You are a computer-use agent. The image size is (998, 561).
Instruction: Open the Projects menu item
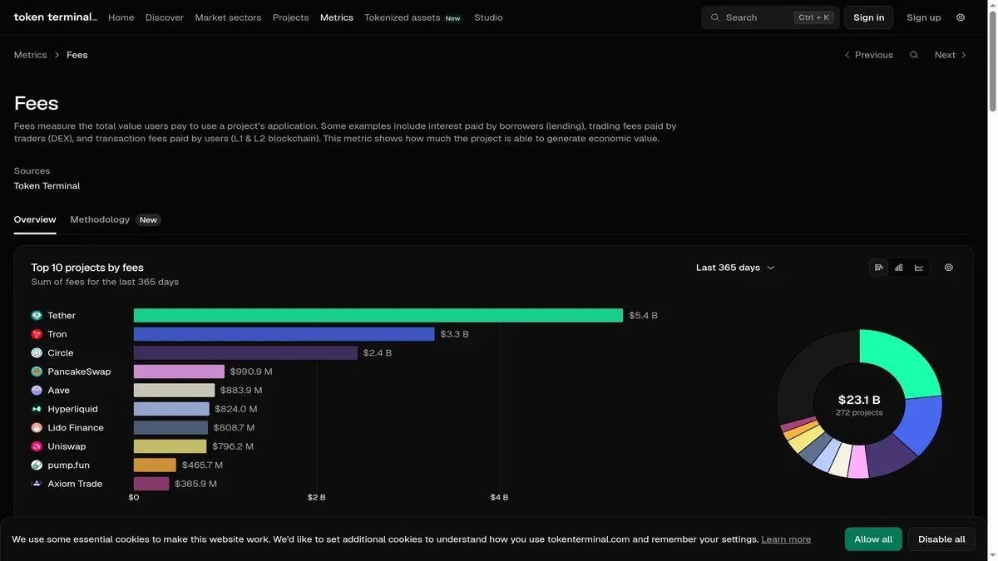tap(290, 17)
